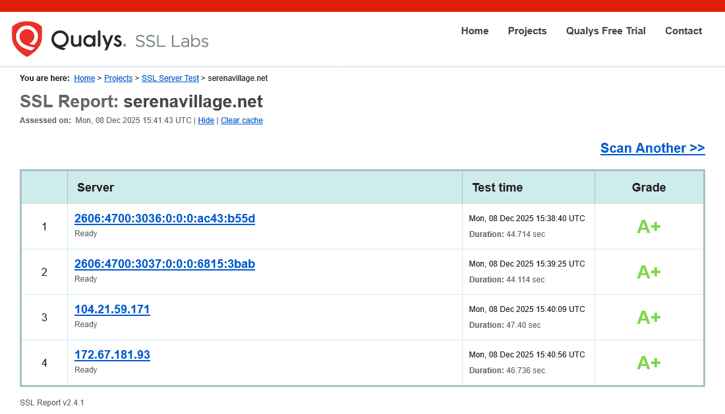Viewport: 725px width, 414px height.
Task: Click the A+ grade in row 1
Action: pos(649,226)
